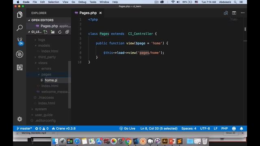The width and height of the screenshot is (260, 146).
Task: Change indentation via Spaces: 4
Action: pyautogui.click(x=188, y=129)
